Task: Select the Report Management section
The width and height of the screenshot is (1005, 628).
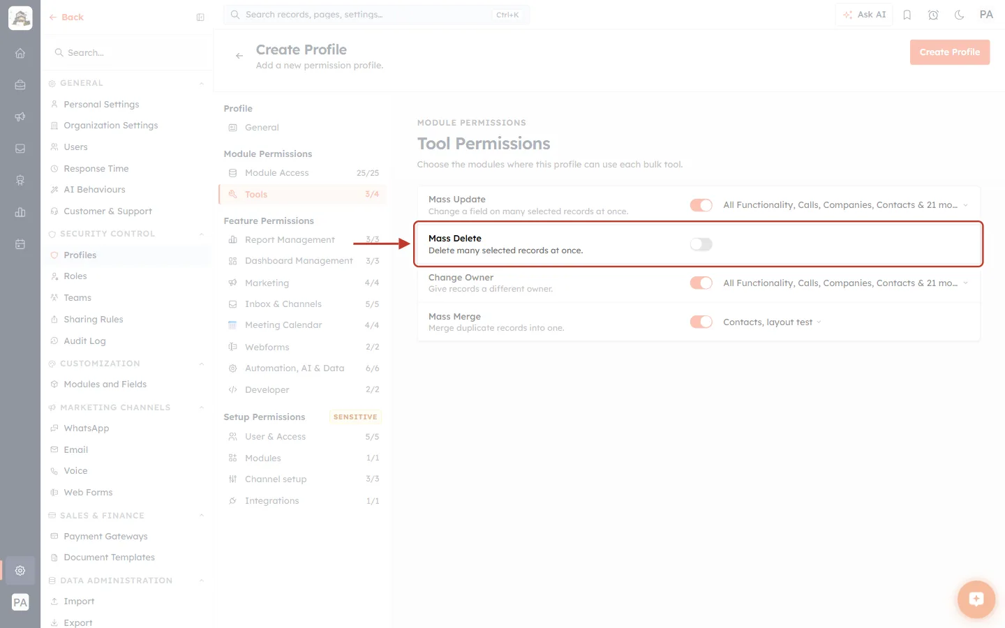Action: [x=303, y=240]
